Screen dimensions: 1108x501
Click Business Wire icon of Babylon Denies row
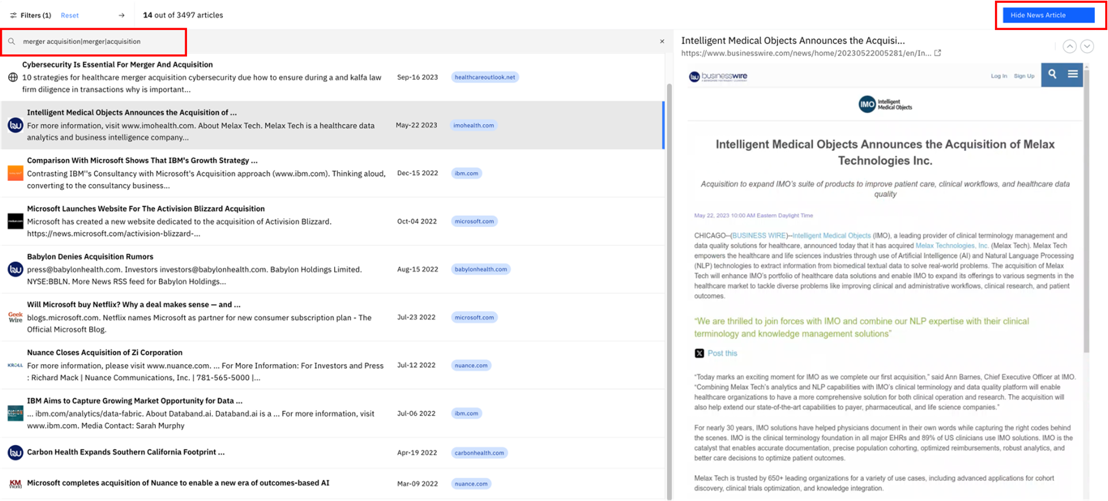pos(16,269)
